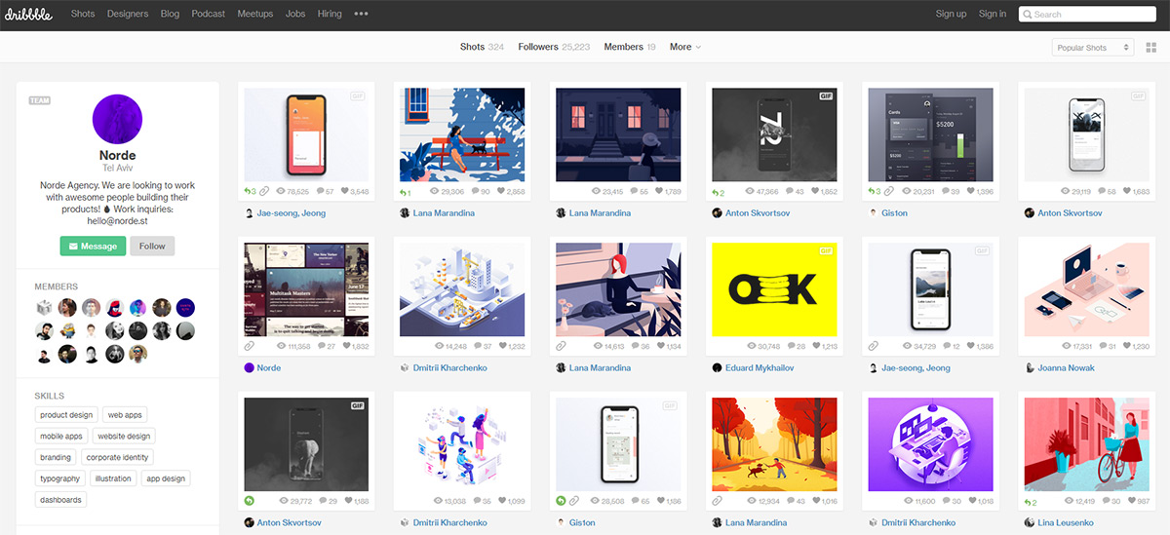Screen dimensions: 1170x535
Task: Click the attachment link icon on Jae-seong's first shot
Action: [x=264, y=192]
